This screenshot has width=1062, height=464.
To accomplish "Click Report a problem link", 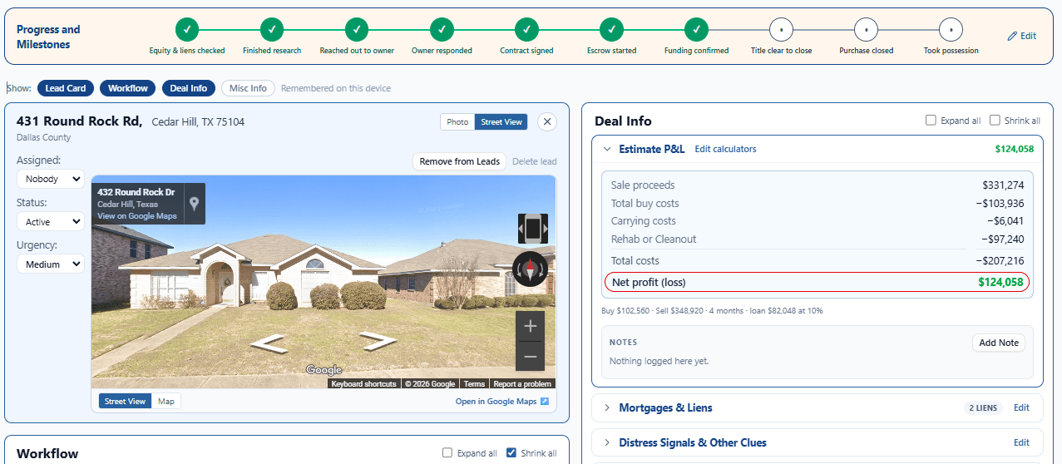I will point(522,384).
